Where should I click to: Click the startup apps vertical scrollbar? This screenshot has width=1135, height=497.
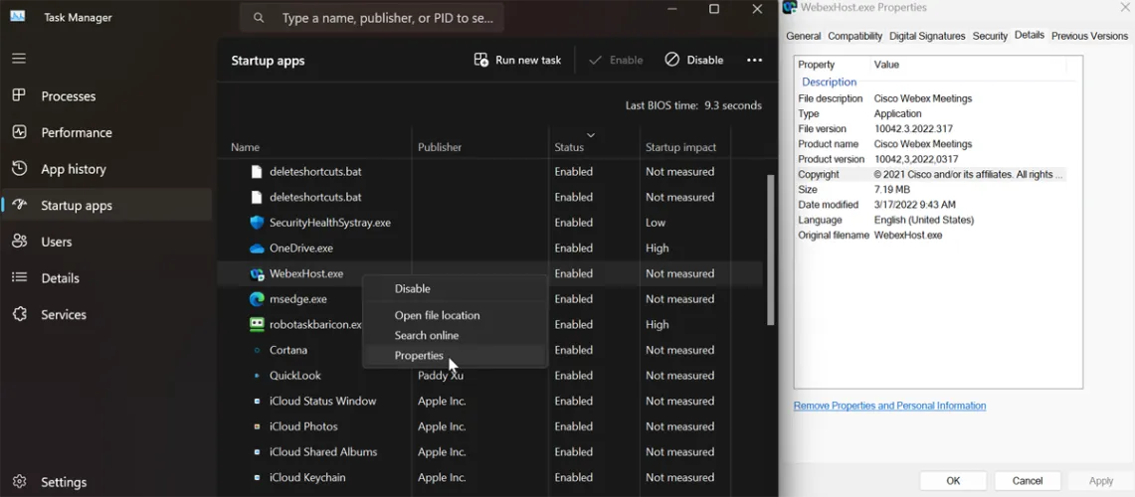(770, 248)
